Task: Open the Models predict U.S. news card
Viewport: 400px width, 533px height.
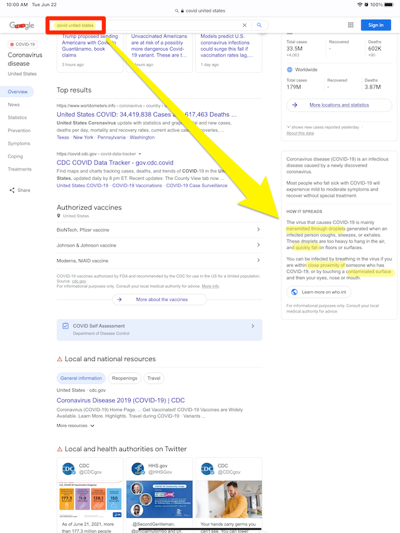Action: 229,51
